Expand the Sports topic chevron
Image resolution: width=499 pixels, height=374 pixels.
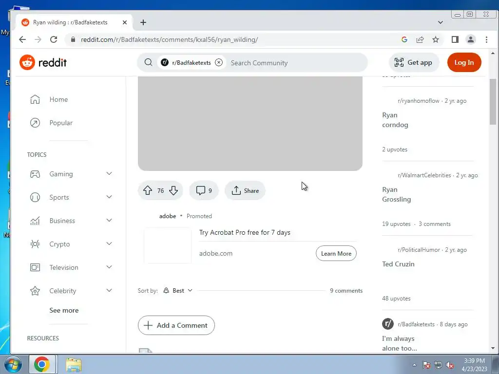(x=109, y=197)
